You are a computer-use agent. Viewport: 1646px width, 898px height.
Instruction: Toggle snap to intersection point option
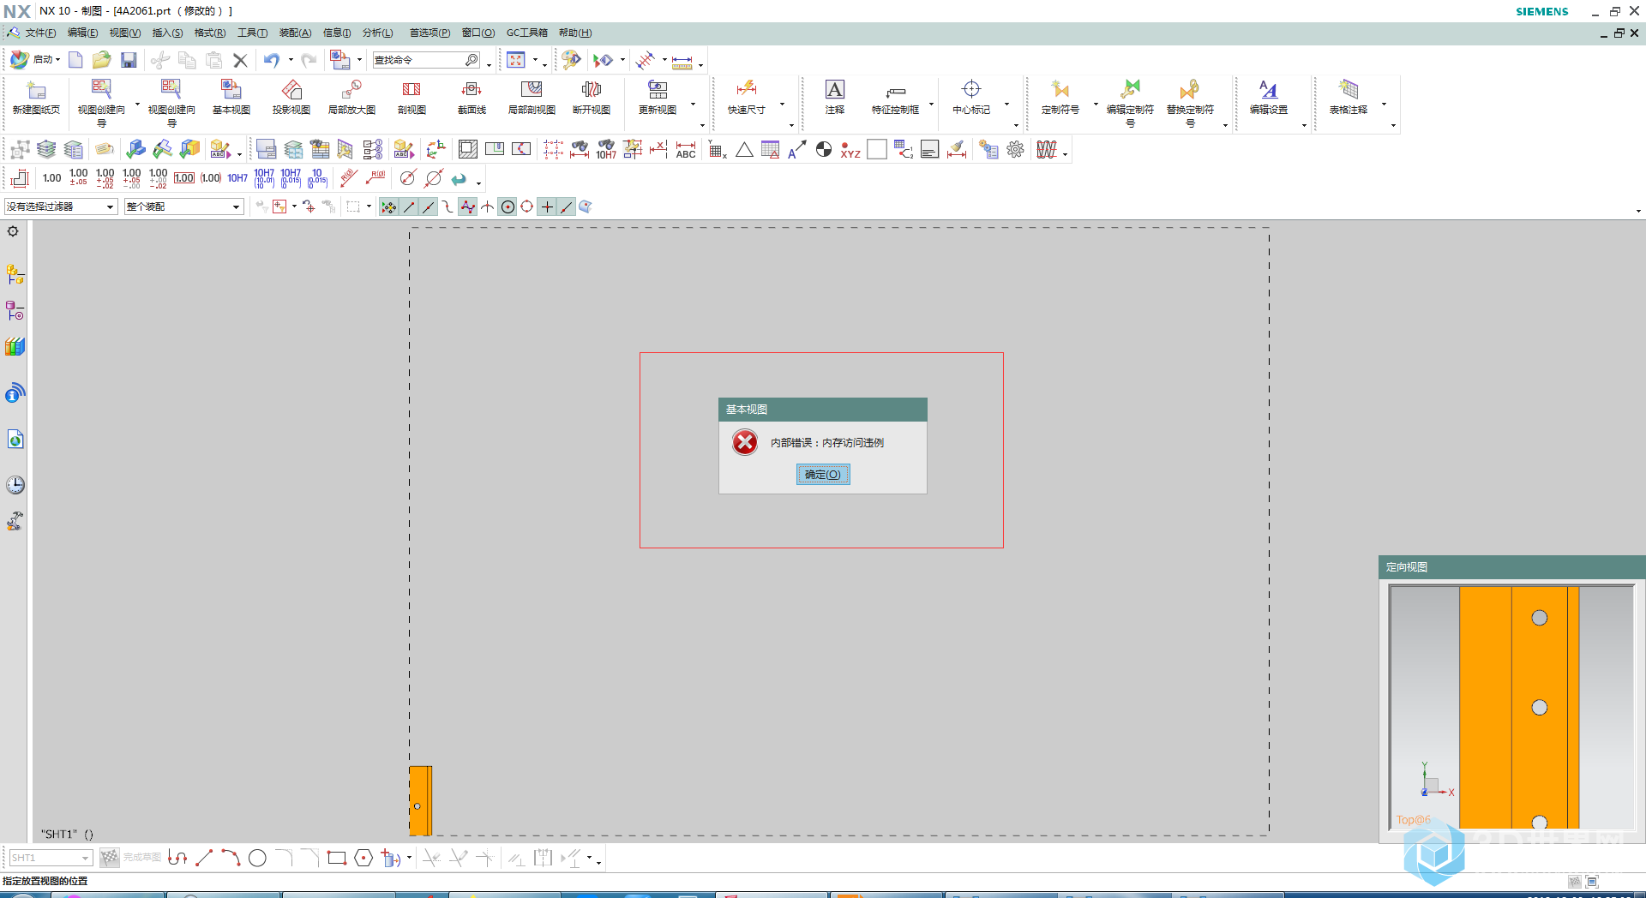coord(488,207)
